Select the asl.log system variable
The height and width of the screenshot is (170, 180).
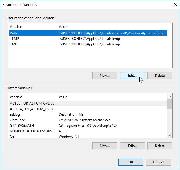click(x=15, y=114)
